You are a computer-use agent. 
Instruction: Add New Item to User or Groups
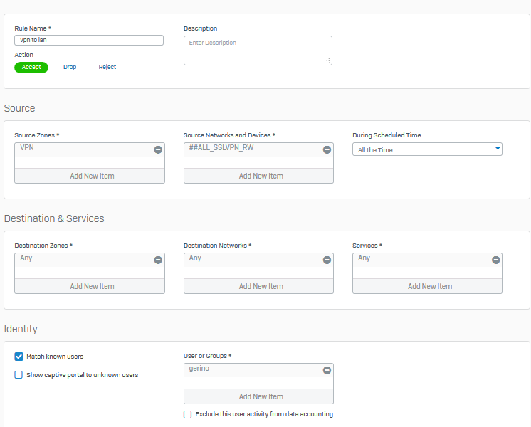261,396
